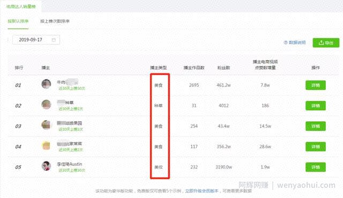Click the avatar of rank 01 streamer

46,84
